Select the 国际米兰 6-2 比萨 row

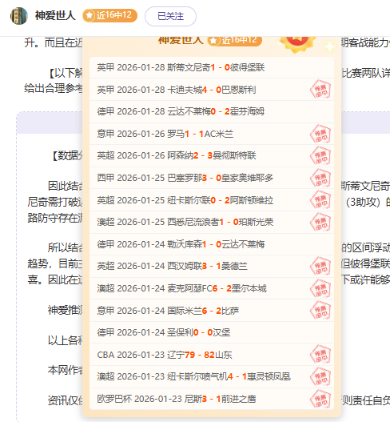(x=212, y=311)
